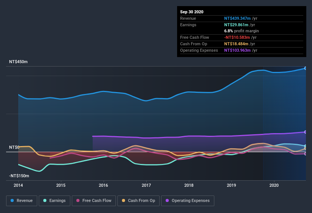This screenshot has height=213, width=312.
Task: Click the 2014 x-axis label
Action: (18, 185)
